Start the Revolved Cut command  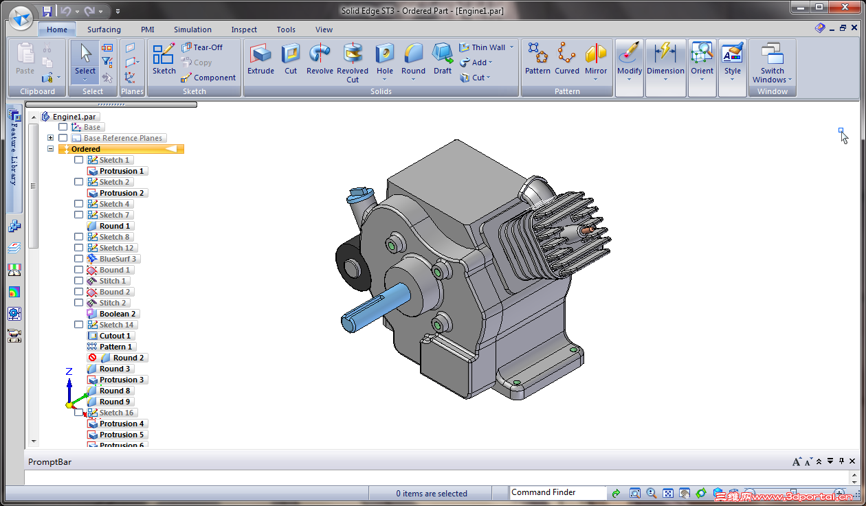click(x=353, y=63)
